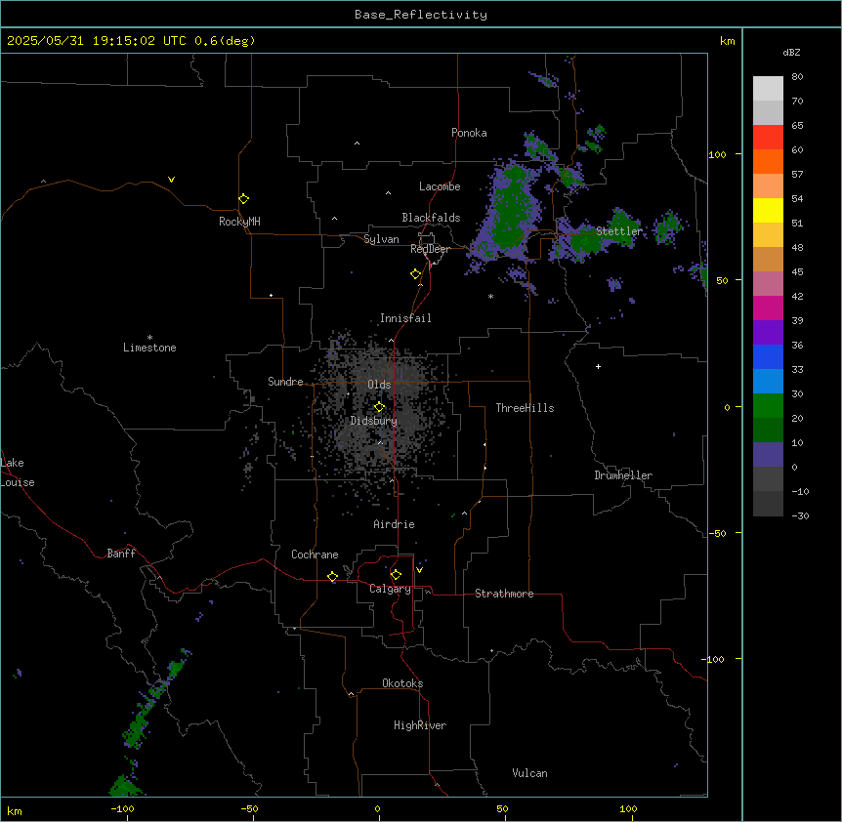The width and height of the screenshot is (842, 822).
Task: Click the Innisfail city label
Action: (405, 318)
